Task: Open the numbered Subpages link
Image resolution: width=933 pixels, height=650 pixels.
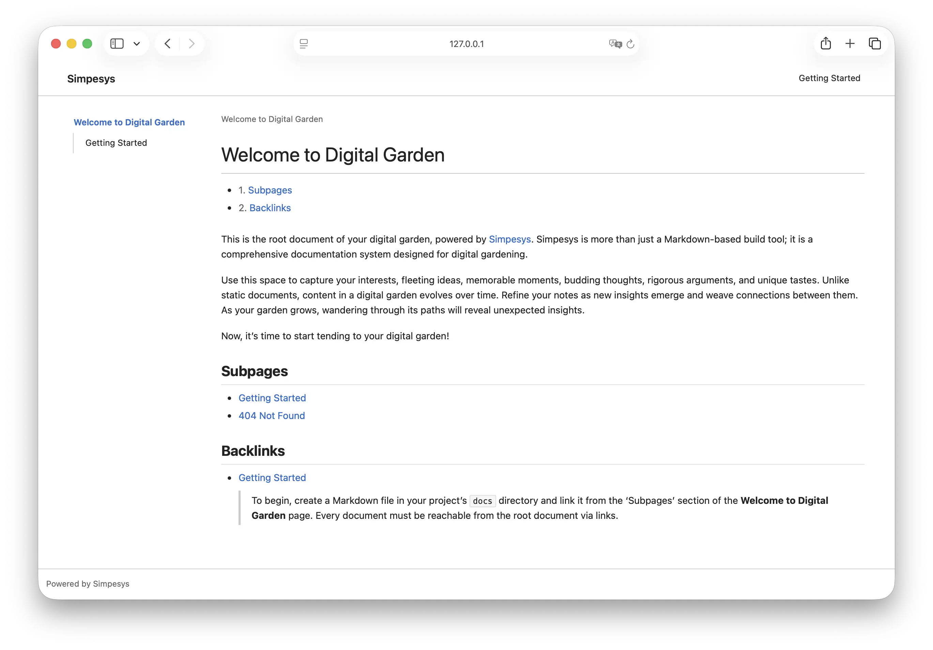Action: (x=270, y=190)
